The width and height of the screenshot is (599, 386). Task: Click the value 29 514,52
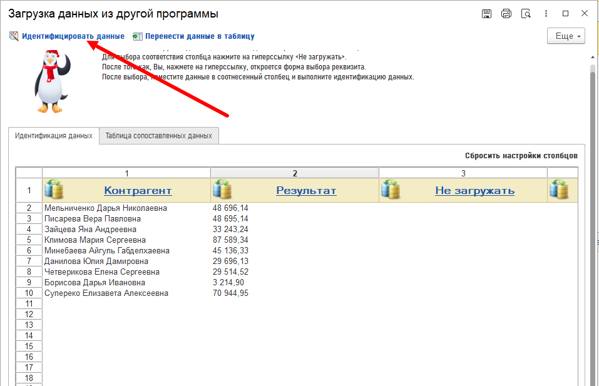coord(230,272)
